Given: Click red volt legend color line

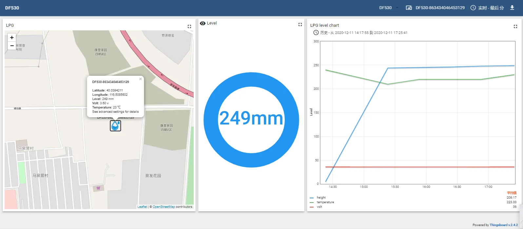Looking at the screenshot, I should (x=312, y=207).
